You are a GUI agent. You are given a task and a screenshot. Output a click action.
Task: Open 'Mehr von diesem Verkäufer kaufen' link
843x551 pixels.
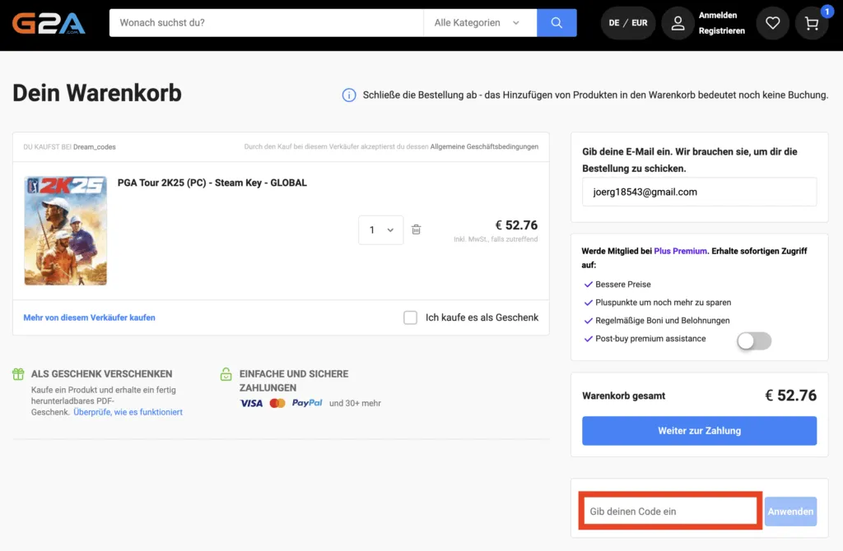(x=89, y=317)
